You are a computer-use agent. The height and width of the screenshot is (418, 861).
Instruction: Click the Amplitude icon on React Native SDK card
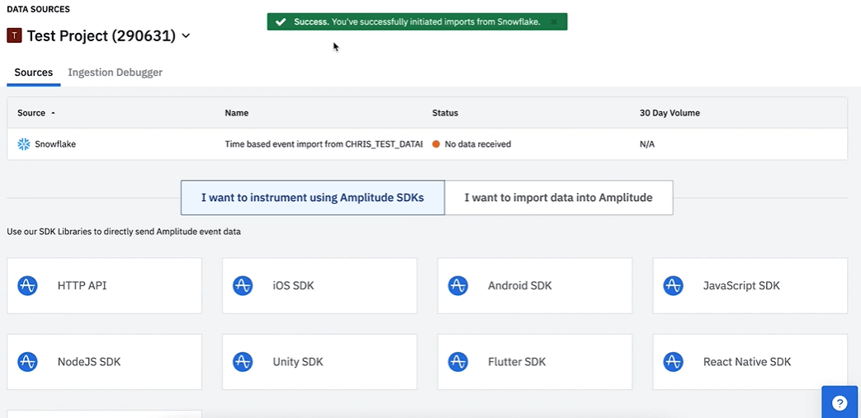tap(674, 362)
